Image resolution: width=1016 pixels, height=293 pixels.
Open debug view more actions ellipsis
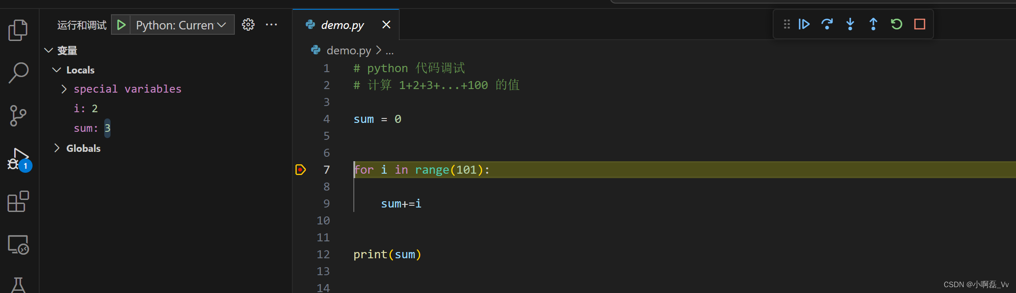(271, 25)
